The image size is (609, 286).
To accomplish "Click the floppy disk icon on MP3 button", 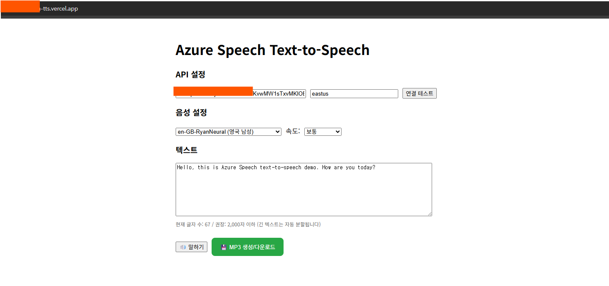I will 224,247.
